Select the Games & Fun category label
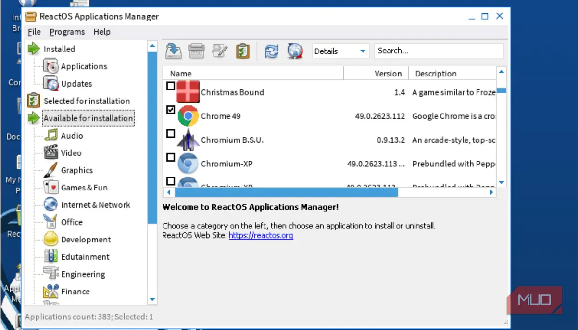 (84, 188)
